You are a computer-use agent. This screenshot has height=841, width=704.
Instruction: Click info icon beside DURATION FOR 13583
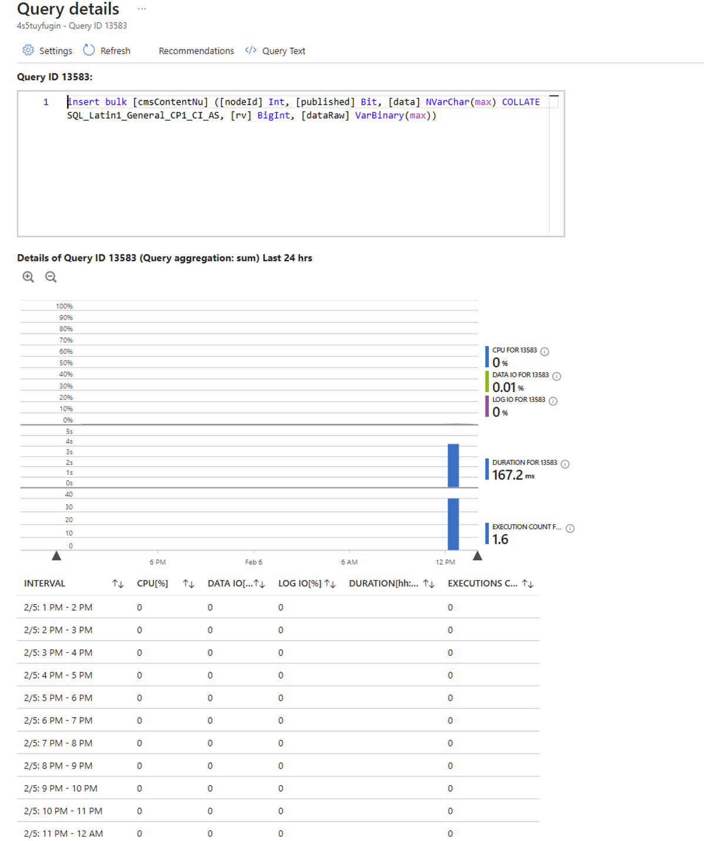click(x=565, y=464)
